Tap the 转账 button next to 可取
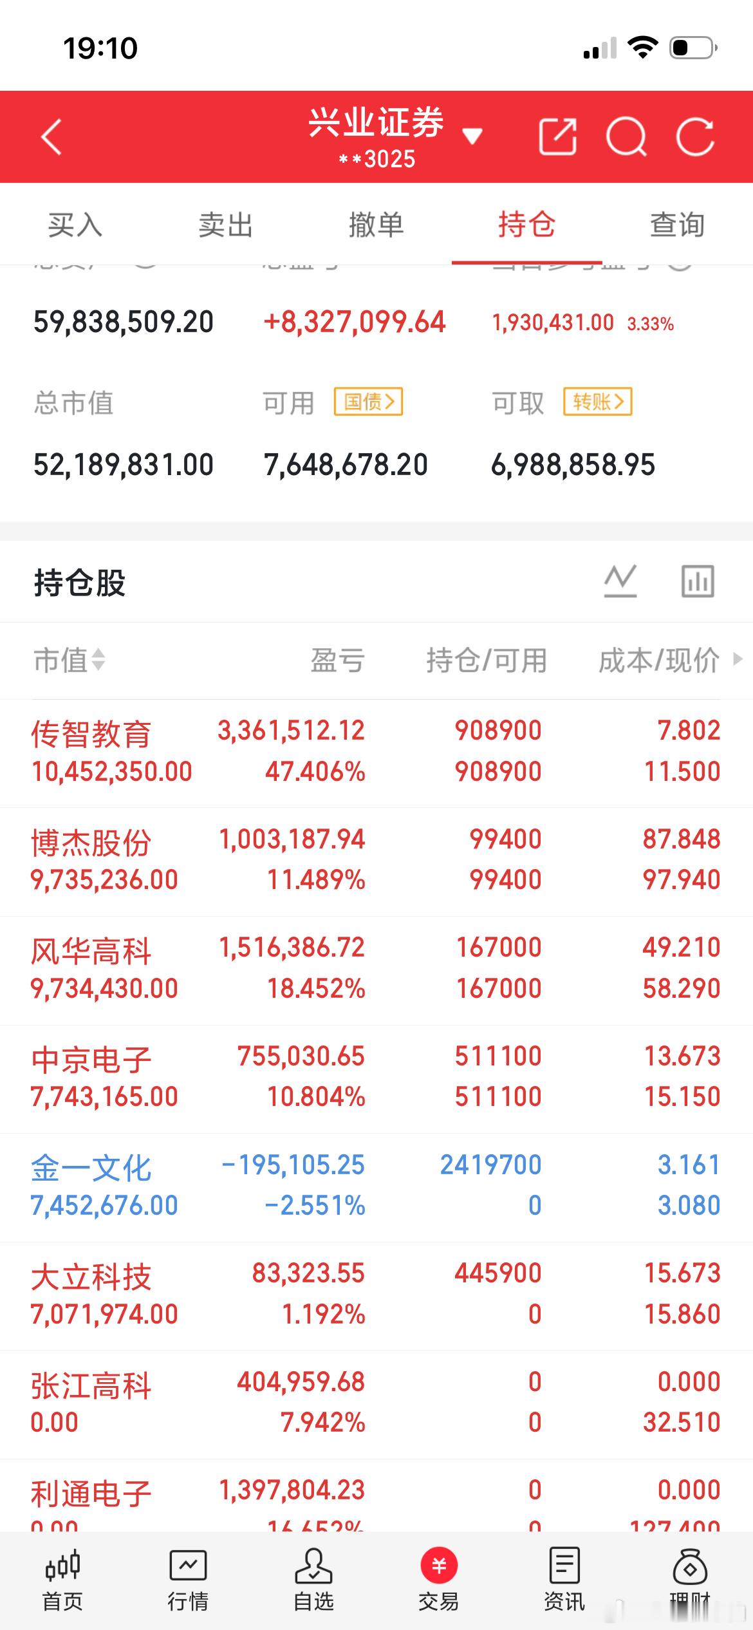This screenshot has width=753, height=1630. (x=598, y=402)
